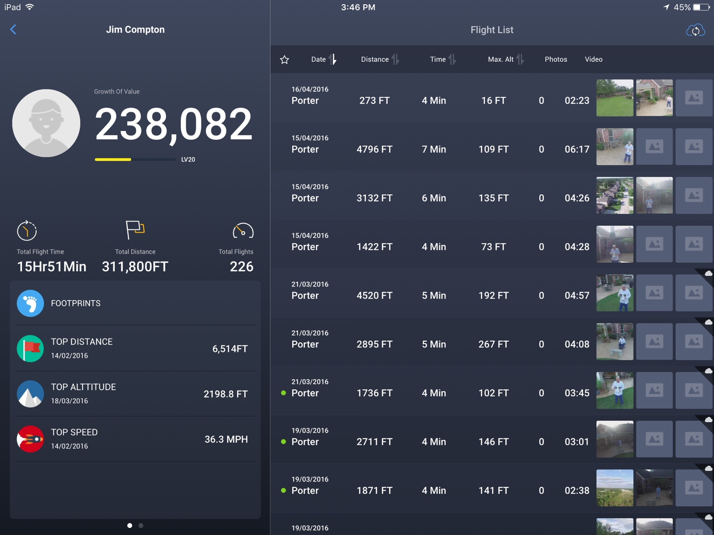Tap the Top Distance flag icon

(30, 348)
